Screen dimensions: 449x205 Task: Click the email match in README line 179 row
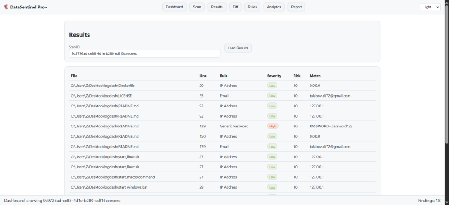coord(330,147)
